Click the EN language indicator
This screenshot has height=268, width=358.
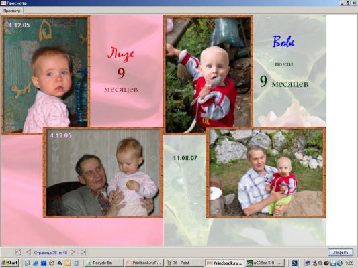pos(295,263)
